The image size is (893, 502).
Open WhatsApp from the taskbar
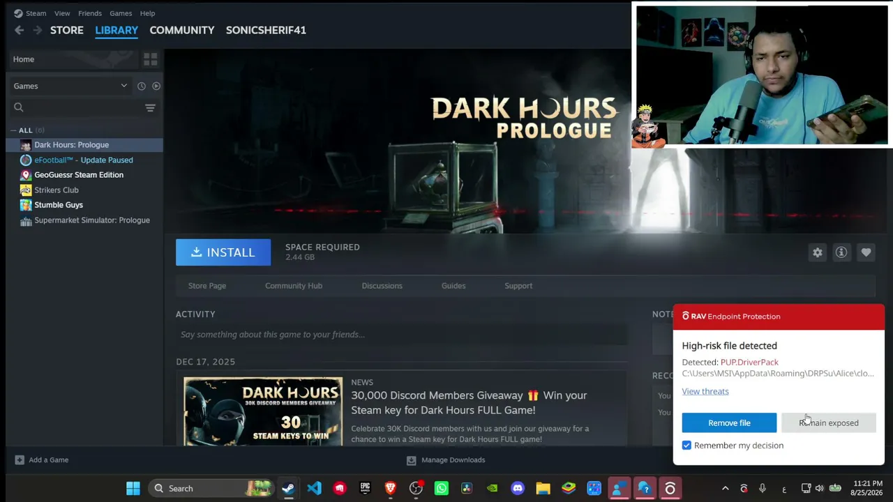click(442, 488)
